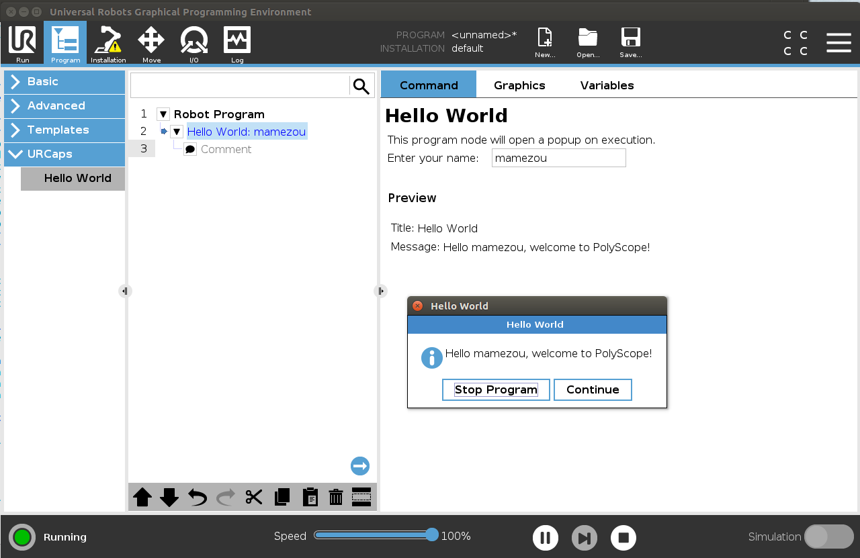860x558 pixels.
Task: Click Continue in the Hello World popup
Action: point(593,389)
